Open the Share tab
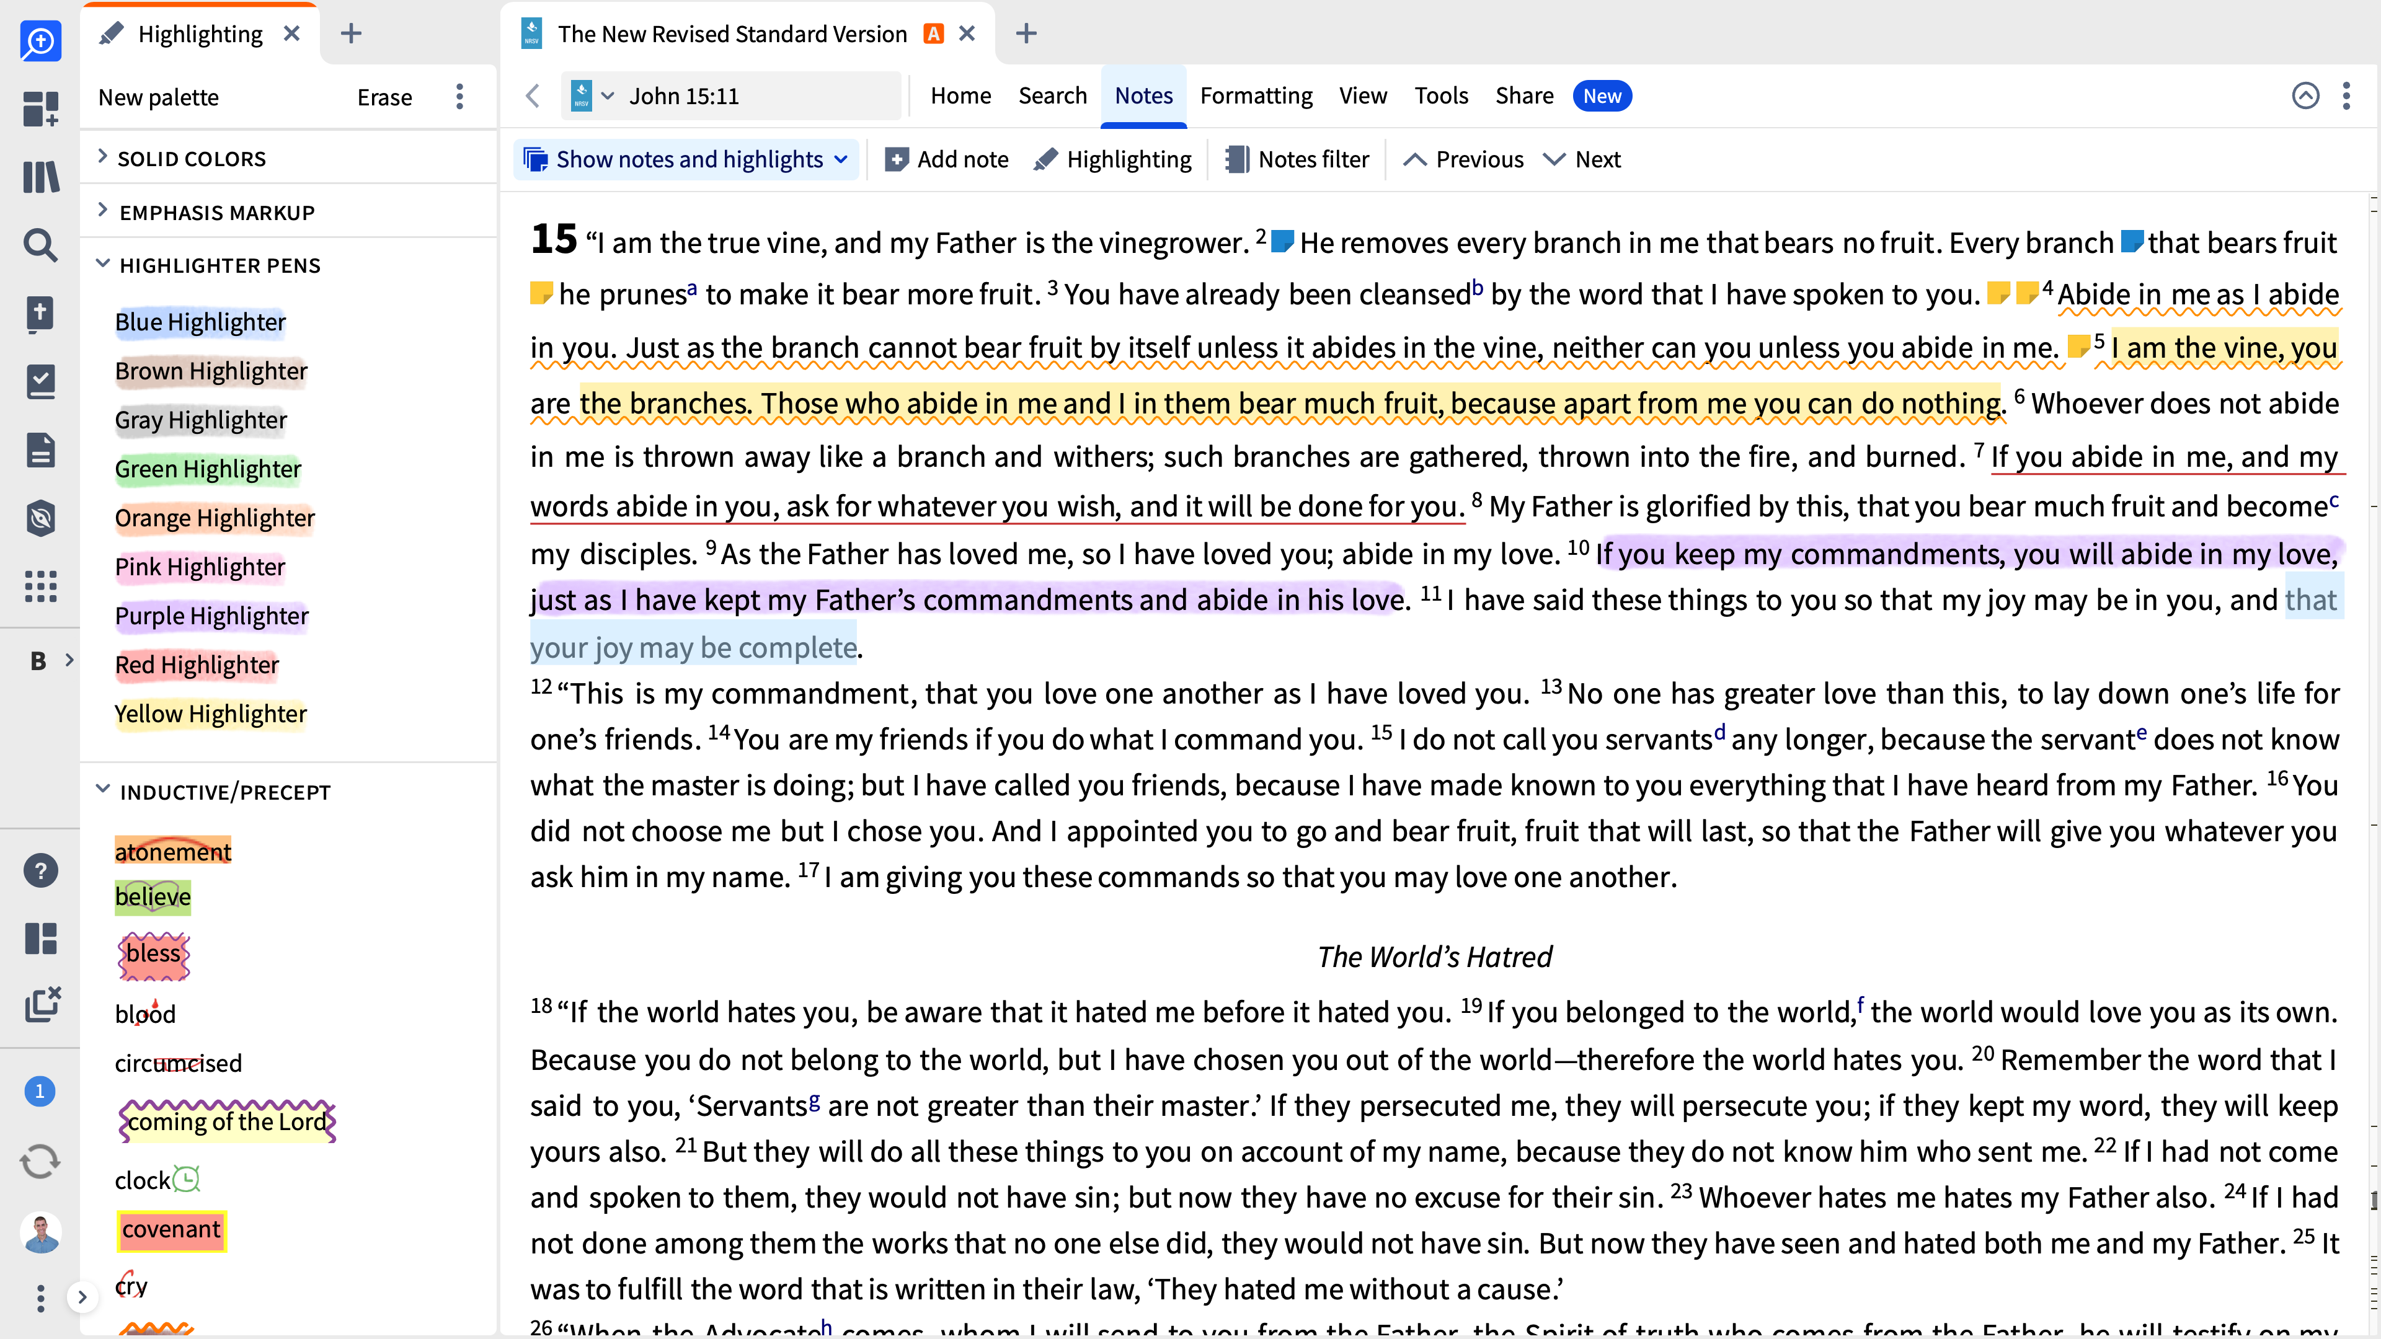The height and width of the screenshot is (1339, 2381). pyautogui.click(x=1524, y=95)
